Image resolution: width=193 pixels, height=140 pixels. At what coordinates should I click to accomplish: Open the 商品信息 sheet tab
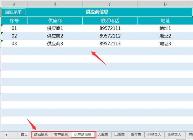[x=41, y=135]
